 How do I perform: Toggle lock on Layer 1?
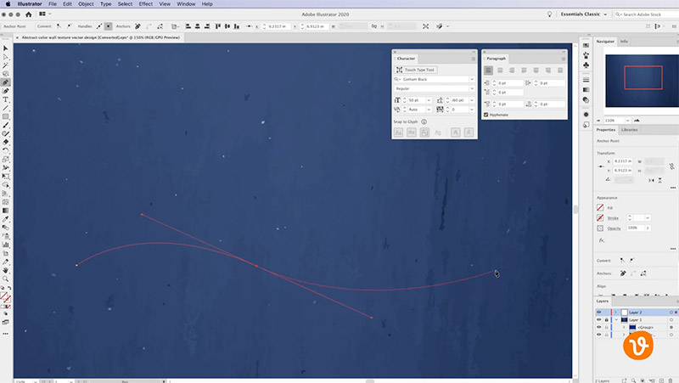pyautogui.click(x=606, y=320)
